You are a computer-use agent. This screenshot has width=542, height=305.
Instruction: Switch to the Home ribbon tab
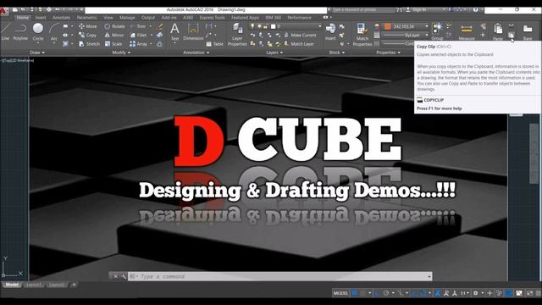pyautogui.click(x=23, y=17)
